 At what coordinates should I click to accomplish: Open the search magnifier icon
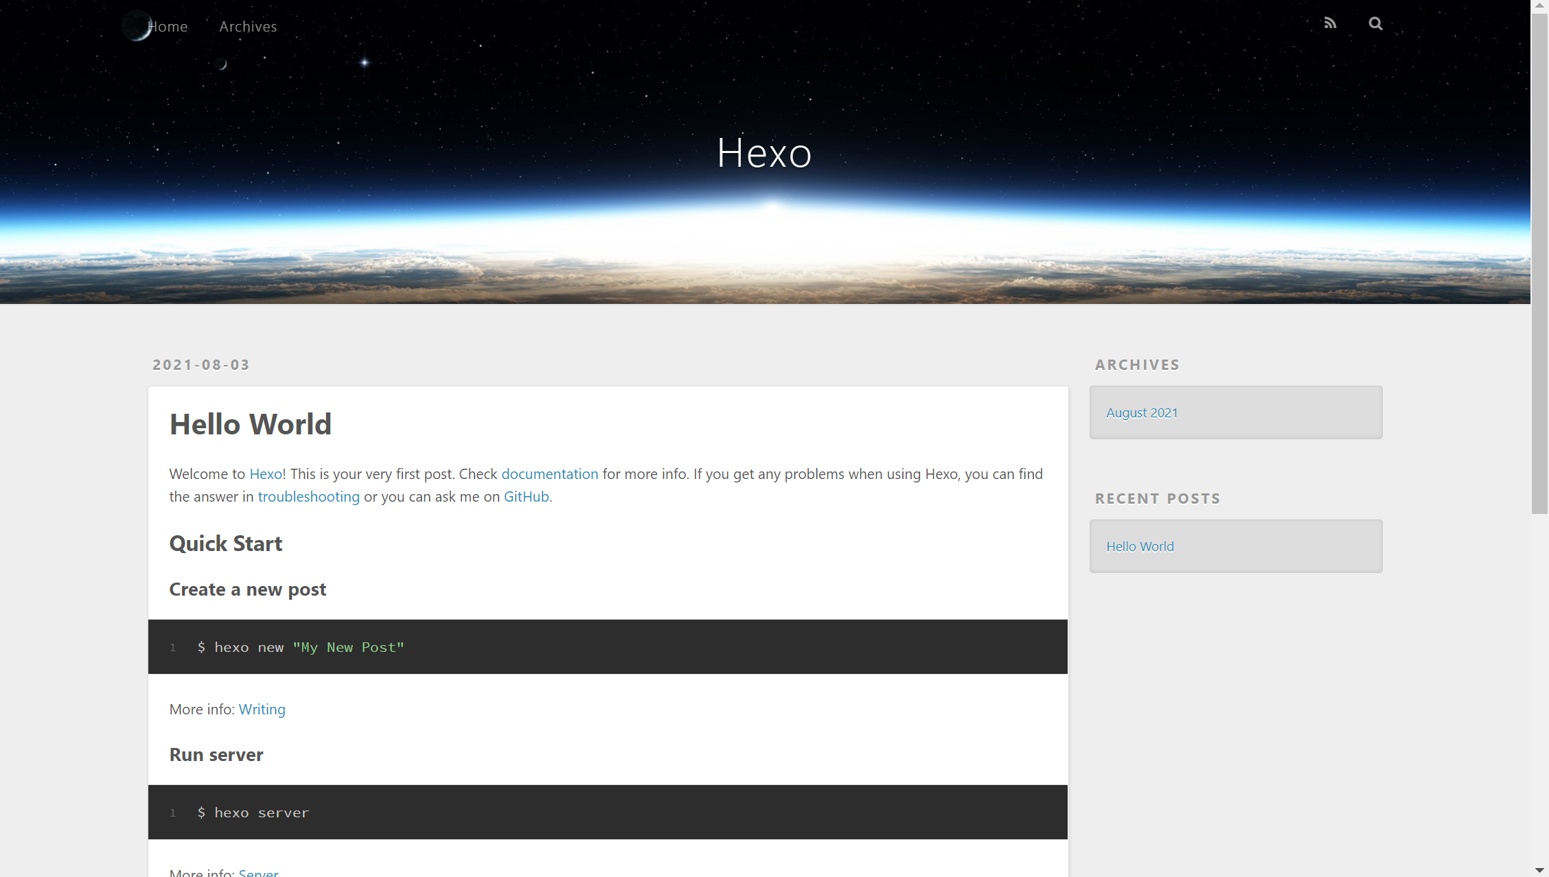(x=1375, y=23)
